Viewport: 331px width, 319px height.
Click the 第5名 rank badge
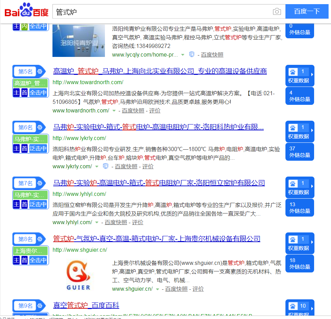tap(25, 71)
